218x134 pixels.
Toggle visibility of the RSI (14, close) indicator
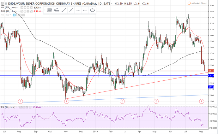(x=21, y=107)
